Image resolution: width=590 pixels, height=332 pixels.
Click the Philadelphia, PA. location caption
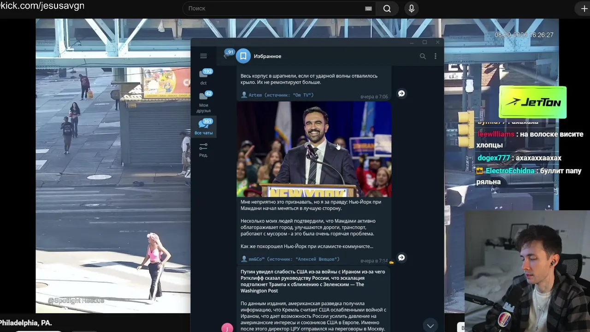(26, 323)
